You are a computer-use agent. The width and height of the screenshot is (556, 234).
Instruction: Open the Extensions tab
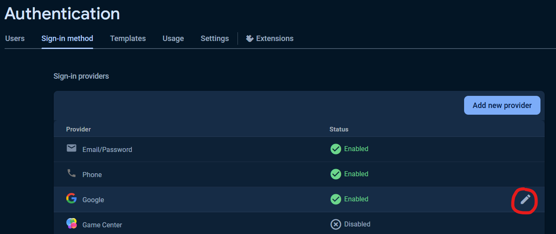(x=270, y=39)
